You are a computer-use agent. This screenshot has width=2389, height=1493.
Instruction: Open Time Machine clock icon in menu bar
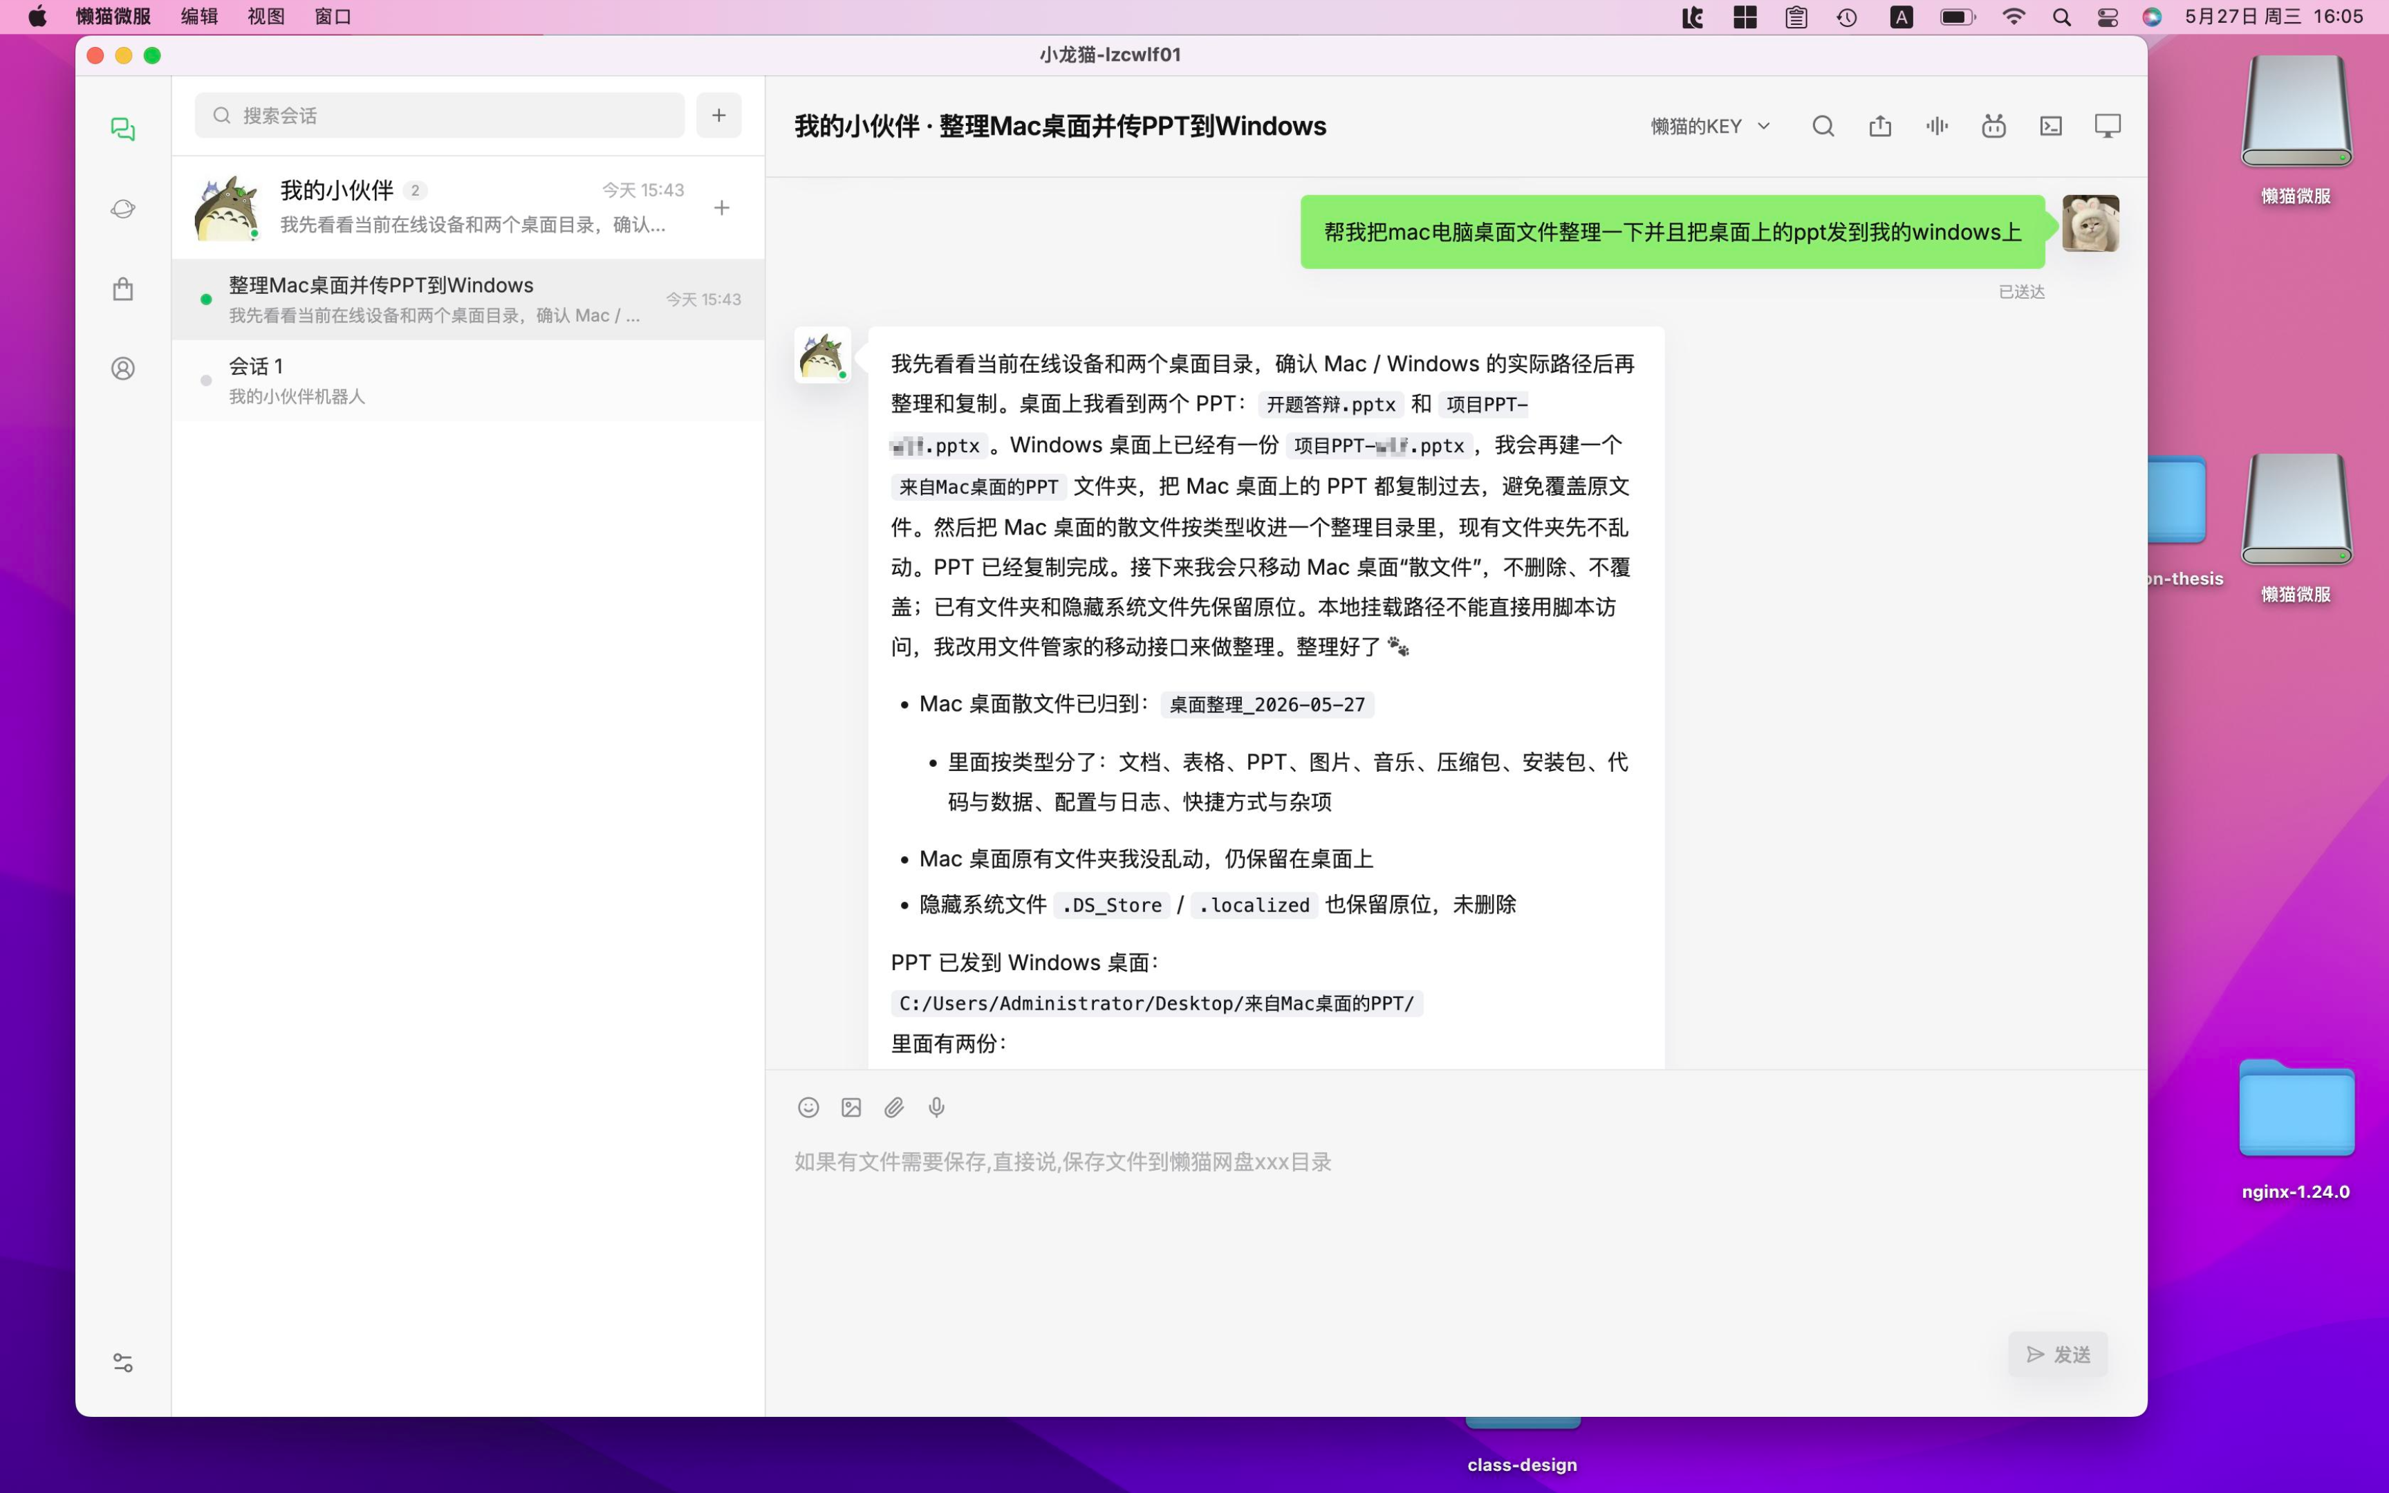[x=1847, y=17]
